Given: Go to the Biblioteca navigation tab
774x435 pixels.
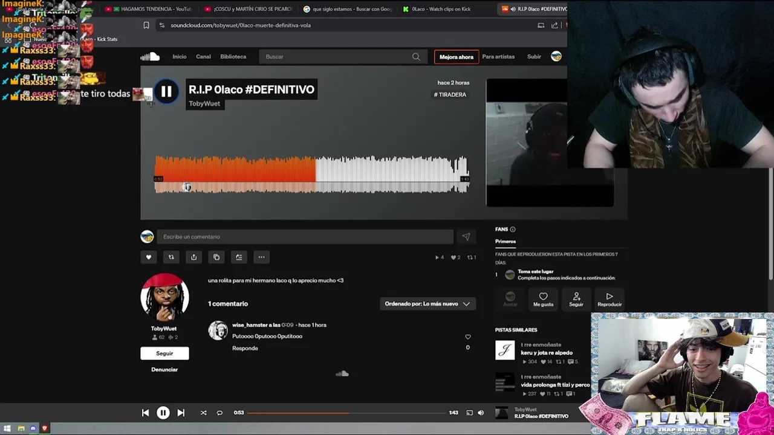Looking at the screenshot, I should pos(233,57).
